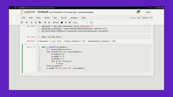Go forward in the browser
173x97 pixels.
tap(13, 8)
